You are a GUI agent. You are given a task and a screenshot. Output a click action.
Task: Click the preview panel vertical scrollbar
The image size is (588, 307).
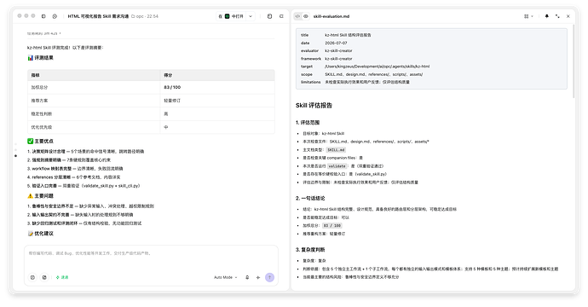point(574,62)
